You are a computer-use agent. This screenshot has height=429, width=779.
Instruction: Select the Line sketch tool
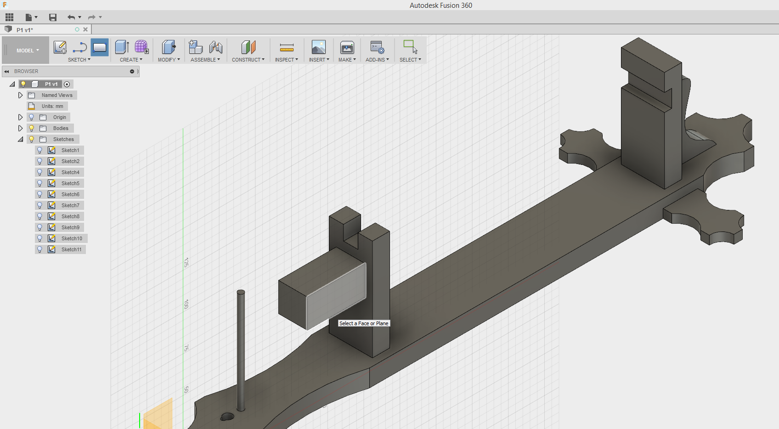(80, 47)
